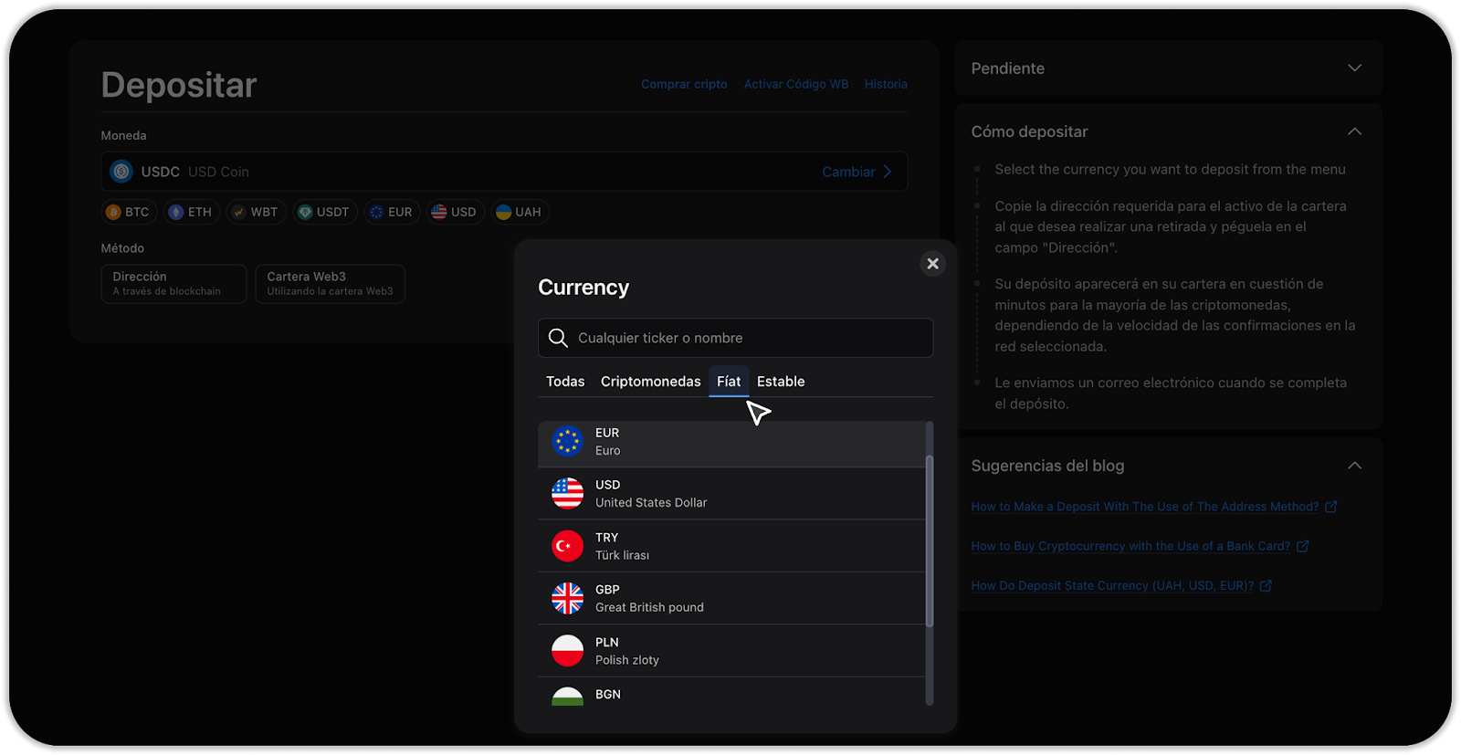Collapse the Sugerencias del blog section
Image resolution: width=1461 pixels, height=755 pixels.
click(x=1354, y=466)
